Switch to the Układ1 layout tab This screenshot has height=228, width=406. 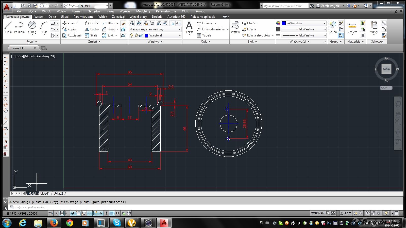point(45,193)
